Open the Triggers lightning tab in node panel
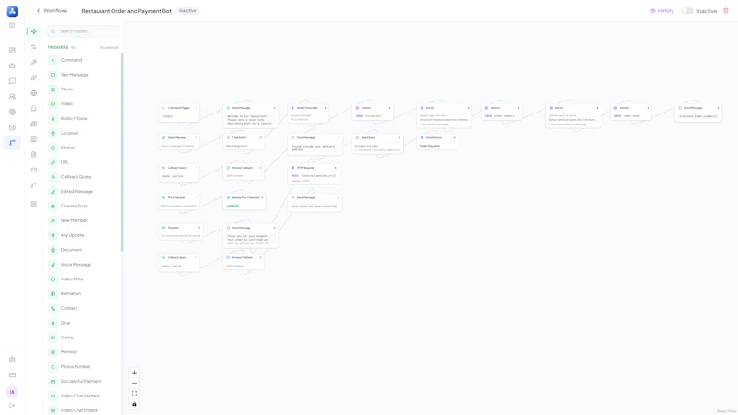Screen dimensions: 738x415 (x=34, y=31)
